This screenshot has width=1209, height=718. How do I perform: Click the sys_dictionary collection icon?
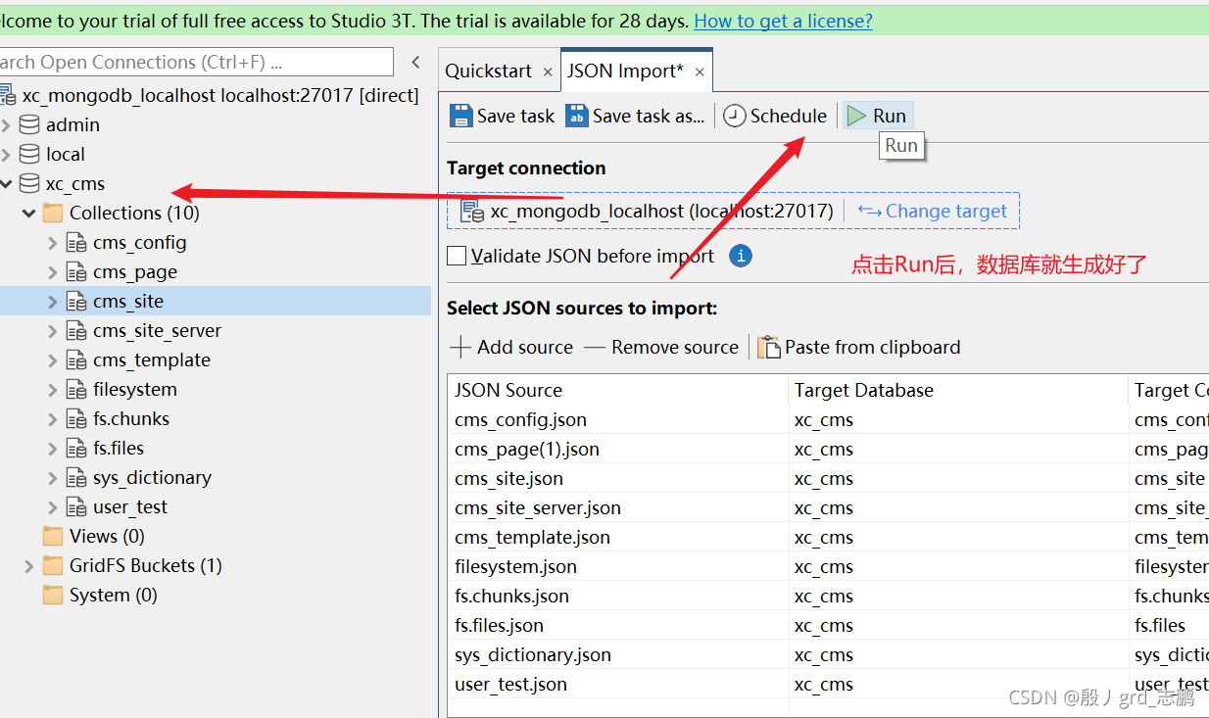(76, 477)
